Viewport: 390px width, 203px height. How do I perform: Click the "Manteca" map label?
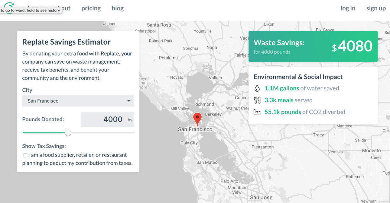(344, 126)
